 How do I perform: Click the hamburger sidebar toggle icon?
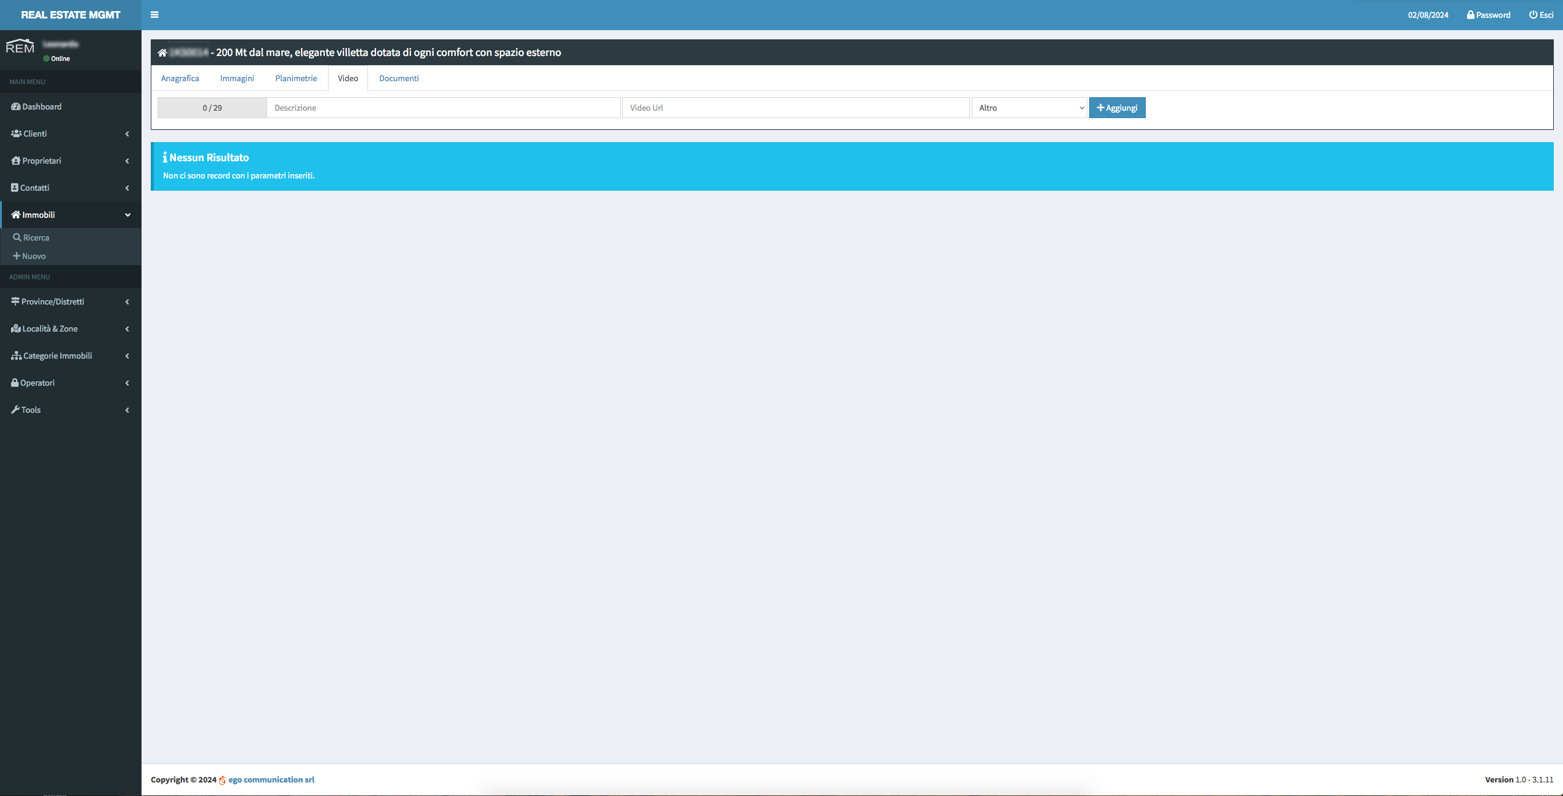pyautogui.click(x=154, y=15)
